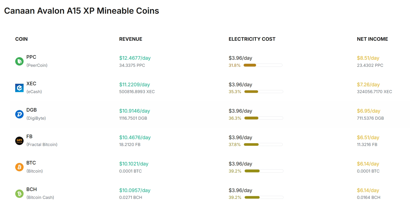Select the BCH coin label
Viewport: 410px width, 209px height.
31,190
